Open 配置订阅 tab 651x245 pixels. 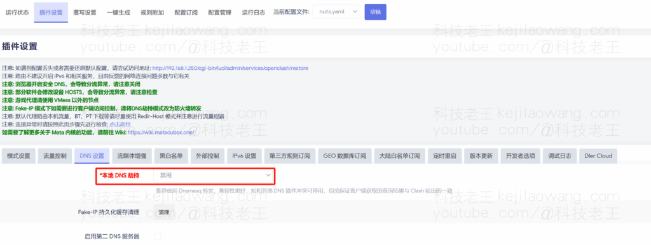click(186, 13)
